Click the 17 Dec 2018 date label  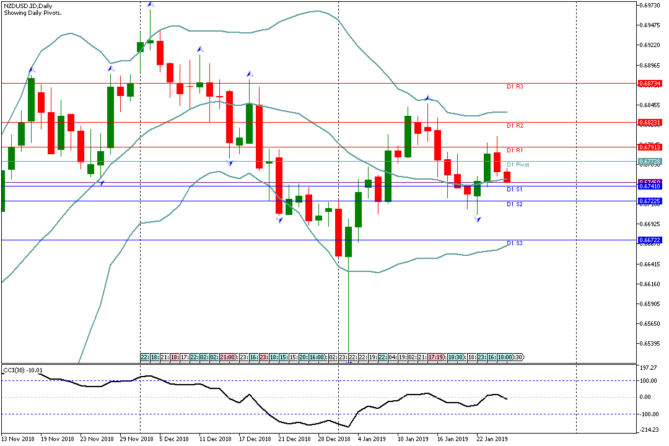[x=255, y=439]
